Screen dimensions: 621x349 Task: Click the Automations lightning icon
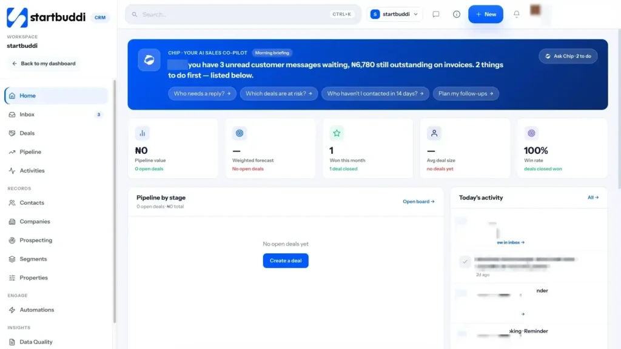point(12,310)
